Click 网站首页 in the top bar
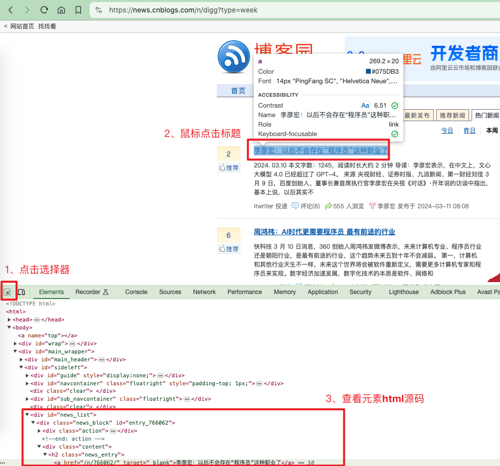 pyautogui.click(x=22, y=26)
